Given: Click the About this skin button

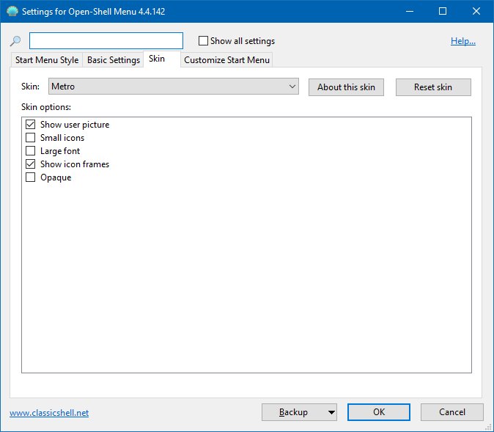Looking at the screenshot, I should click(x=346, y=87).
